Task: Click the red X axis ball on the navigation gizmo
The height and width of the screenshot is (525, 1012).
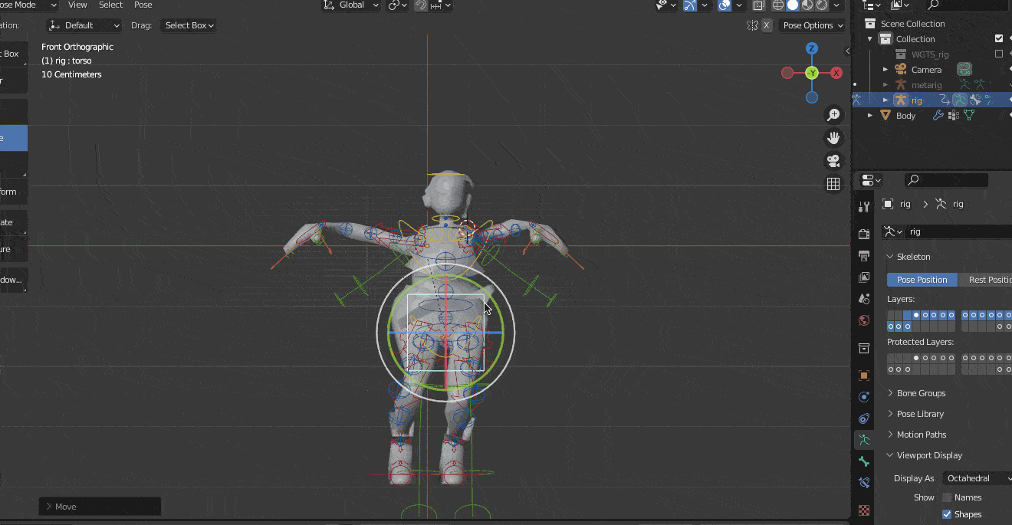Action: [836, 72]
